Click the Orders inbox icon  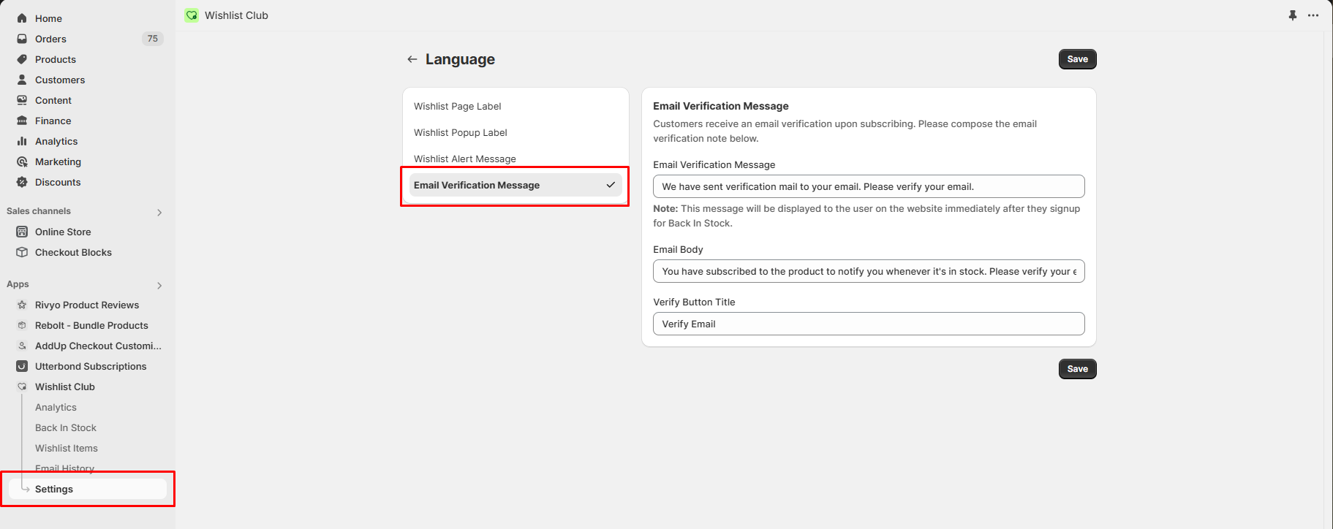(x=22, y=39)
